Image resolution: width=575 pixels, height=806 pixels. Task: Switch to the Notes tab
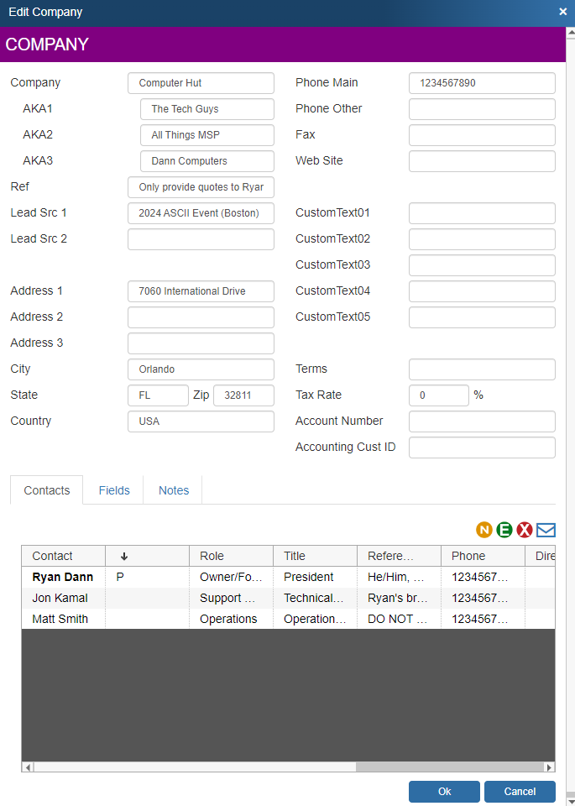(173, 490)
